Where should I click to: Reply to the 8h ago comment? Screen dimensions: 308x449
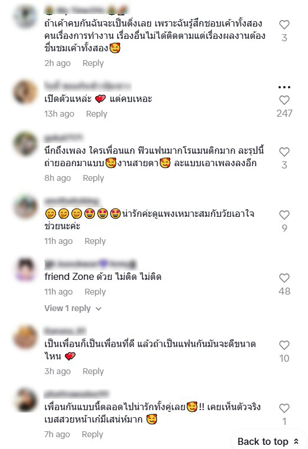click(93, 178)
